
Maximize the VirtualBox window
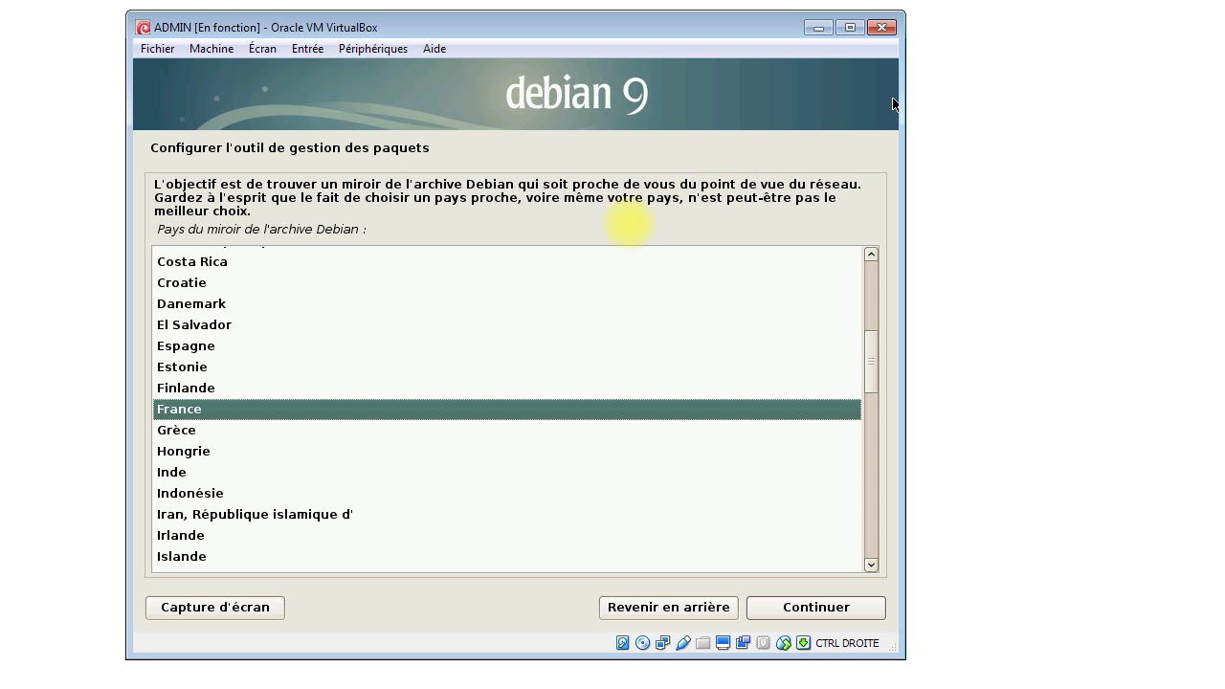click(x=850, y=28)
